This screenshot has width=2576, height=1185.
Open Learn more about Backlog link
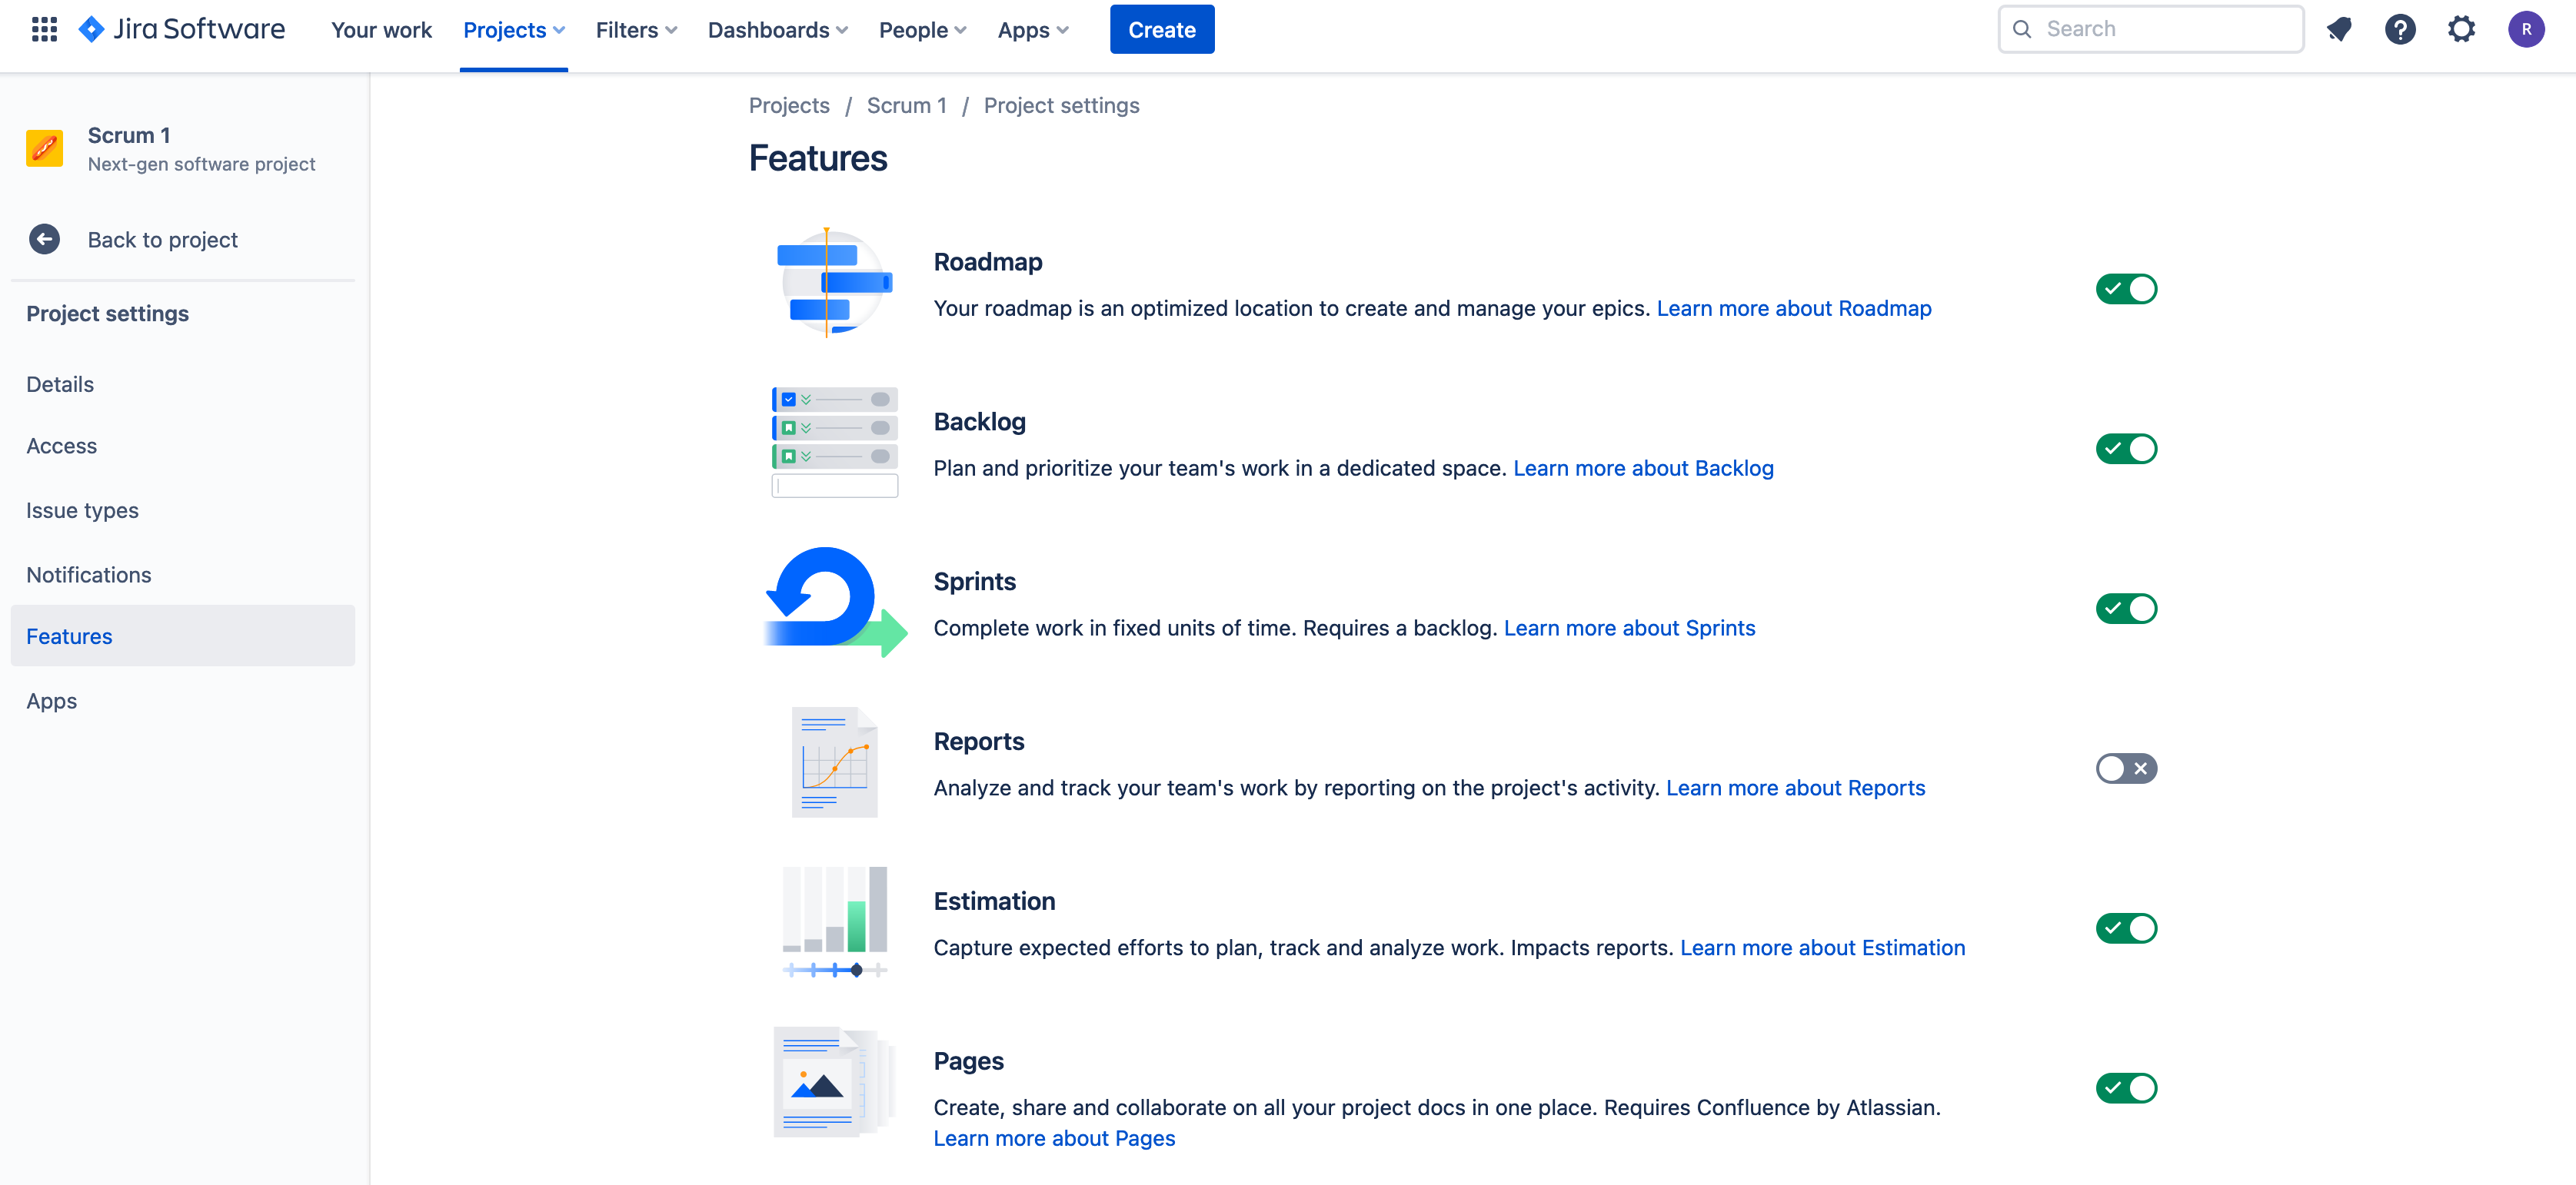coord(1643,467)
